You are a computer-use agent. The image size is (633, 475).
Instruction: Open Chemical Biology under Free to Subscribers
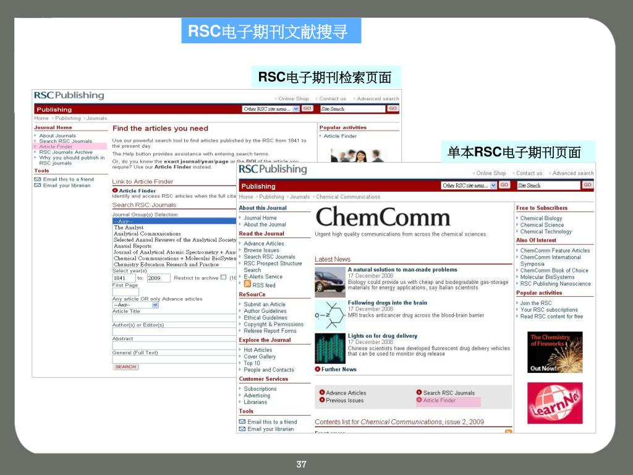541,218
